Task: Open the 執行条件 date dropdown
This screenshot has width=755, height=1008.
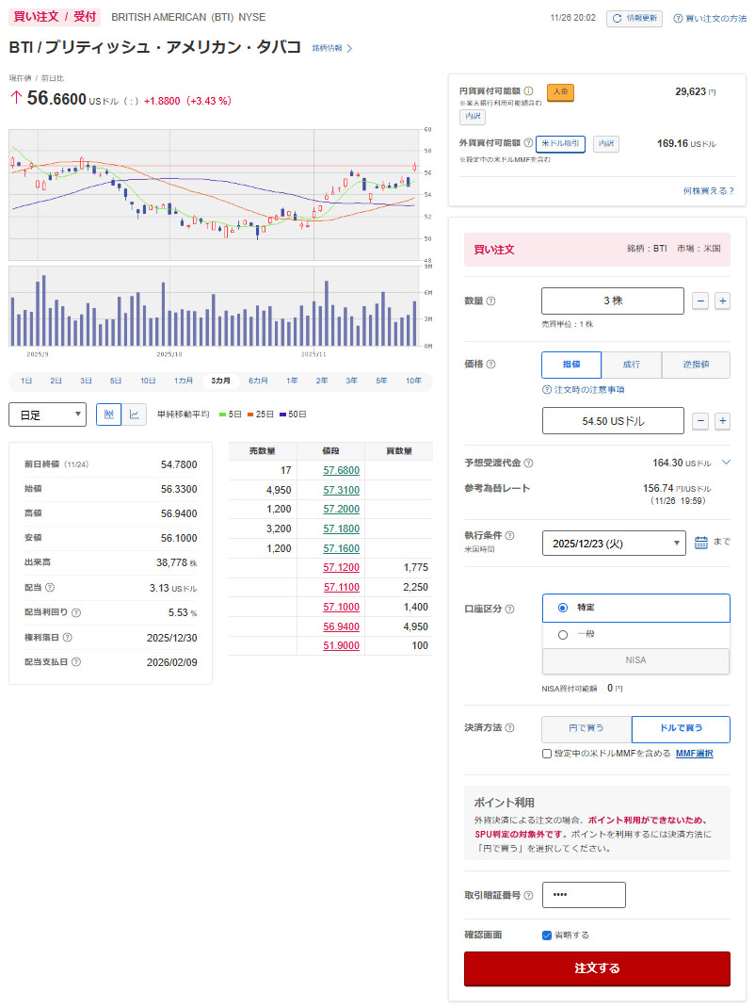Action: (614, 544)
